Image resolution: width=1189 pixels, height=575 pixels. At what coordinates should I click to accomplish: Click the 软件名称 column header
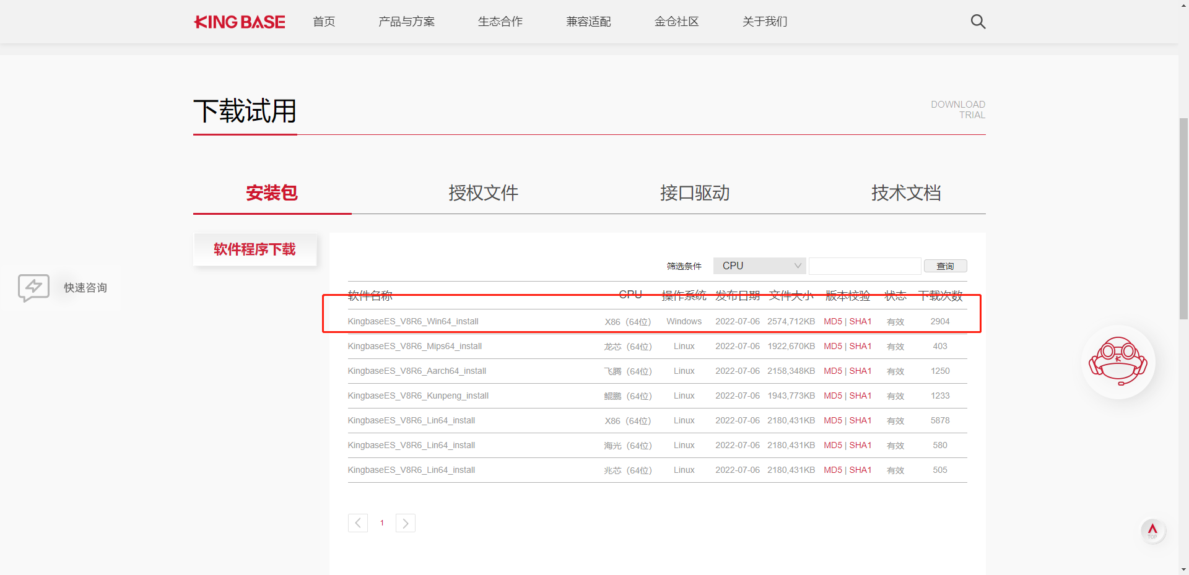(370, 295)
